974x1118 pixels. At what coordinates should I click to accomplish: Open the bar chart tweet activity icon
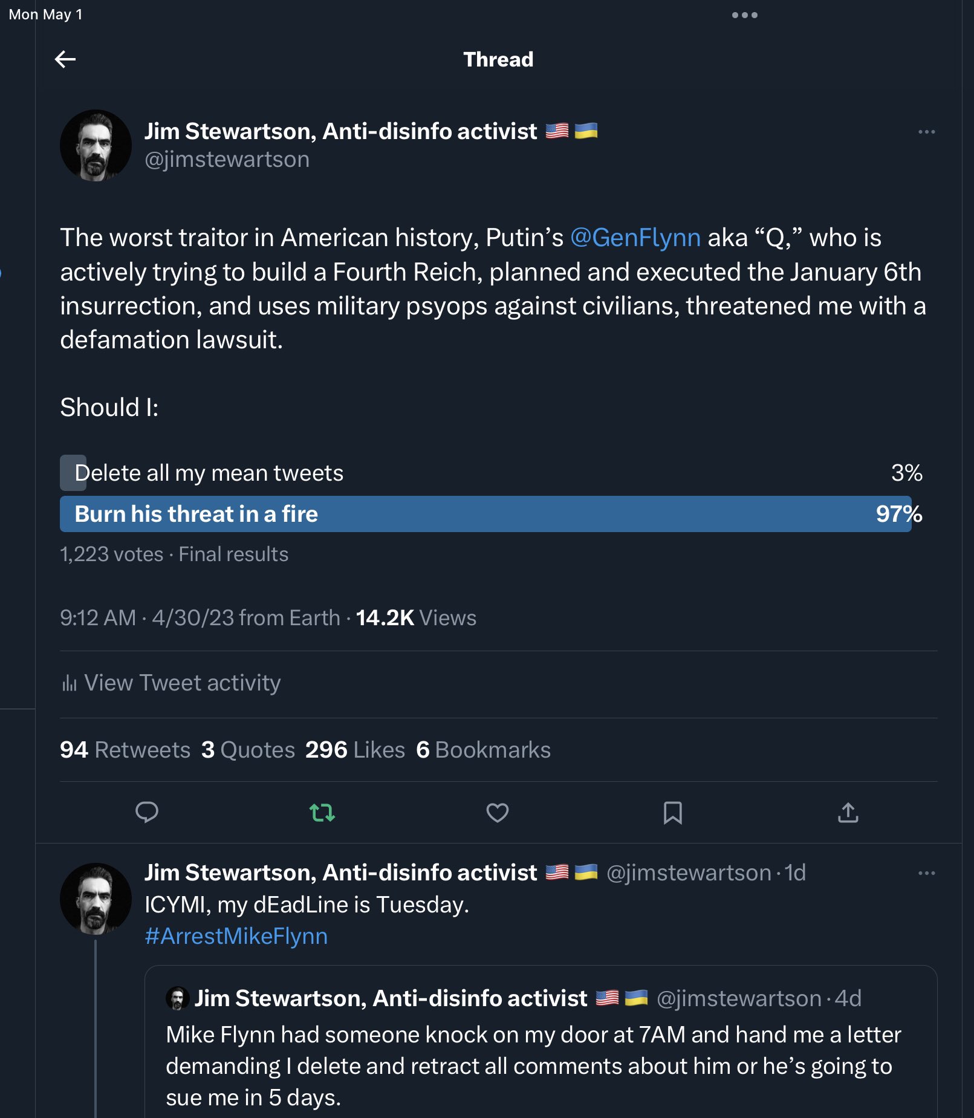pos(70,683)
